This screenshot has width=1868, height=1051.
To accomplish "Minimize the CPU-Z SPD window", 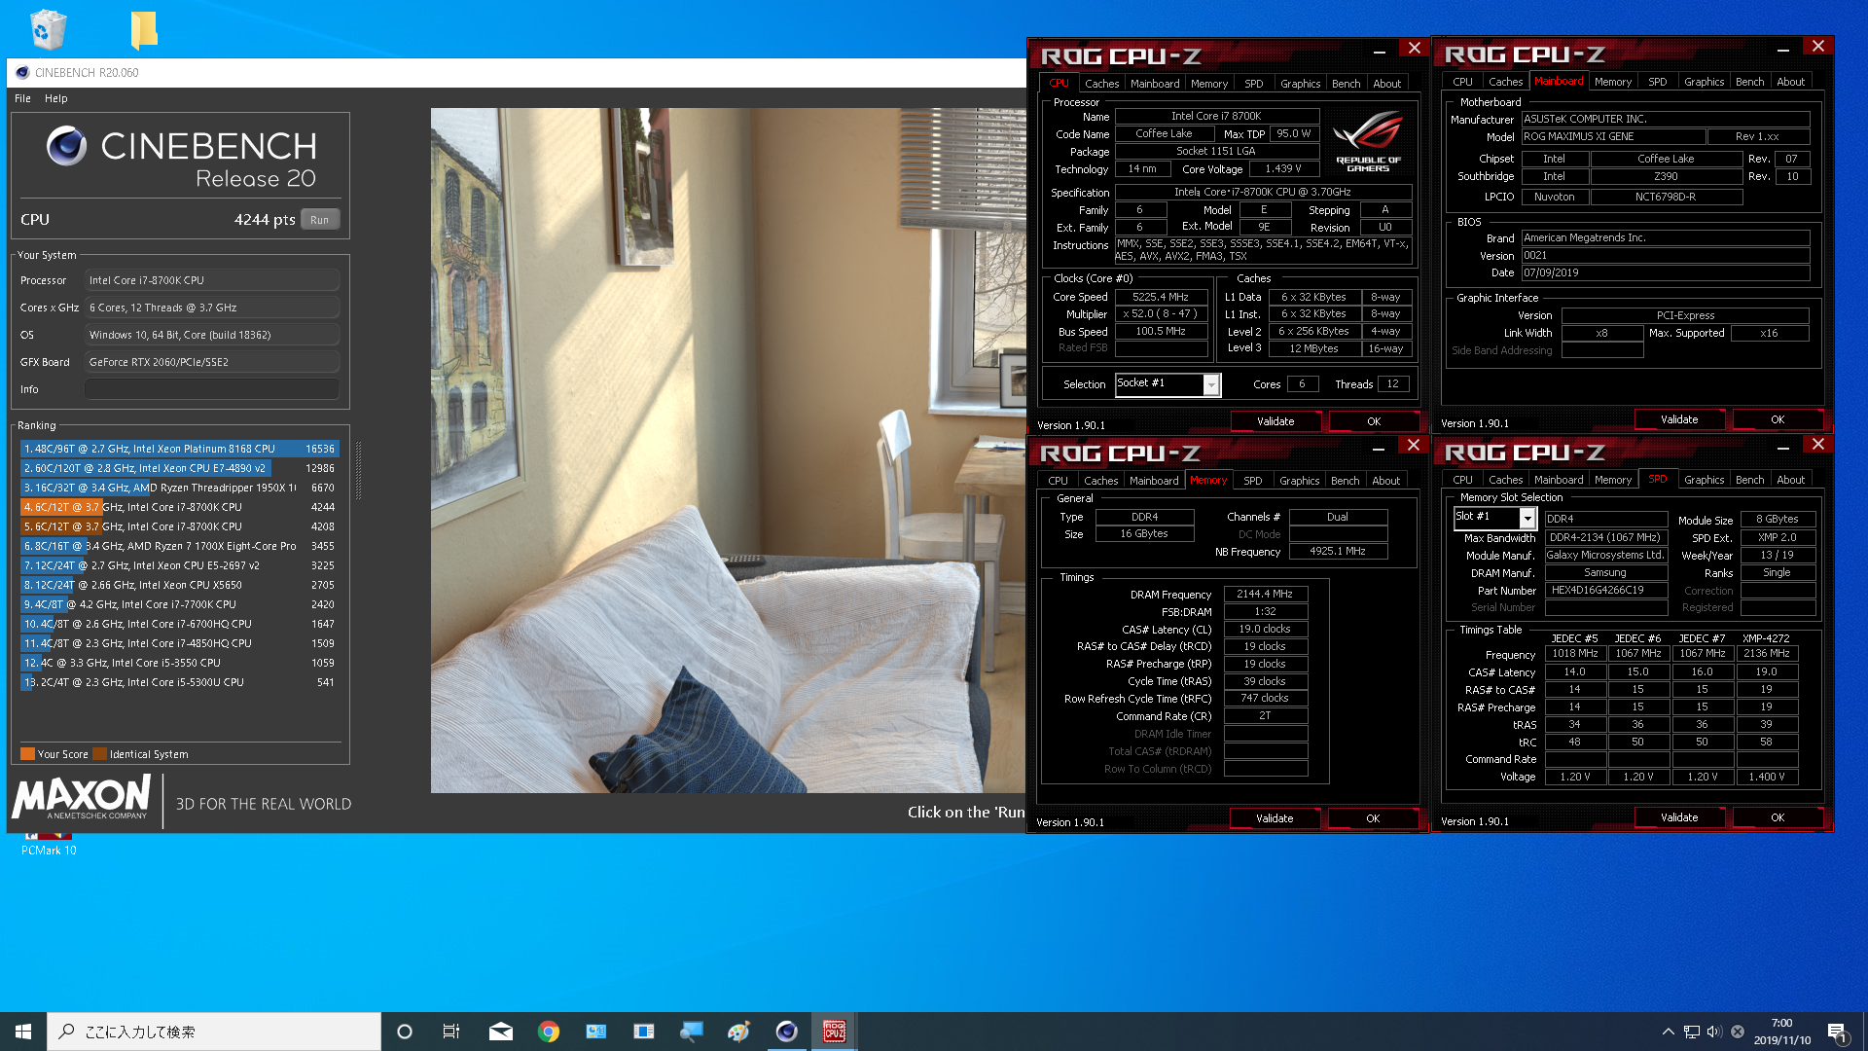I will point(1782,446).
